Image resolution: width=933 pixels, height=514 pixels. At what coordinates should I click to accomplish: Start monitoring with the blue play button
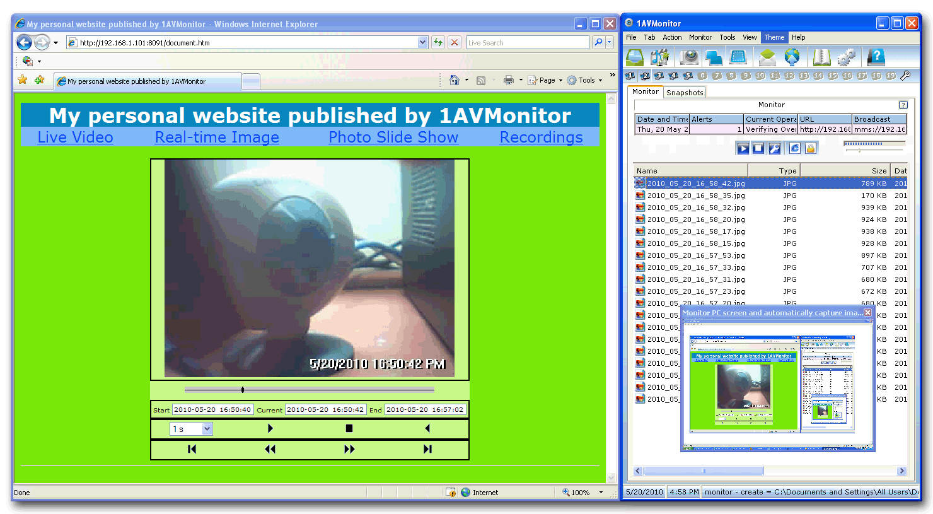pyautogui.click(x=743, y=148)
